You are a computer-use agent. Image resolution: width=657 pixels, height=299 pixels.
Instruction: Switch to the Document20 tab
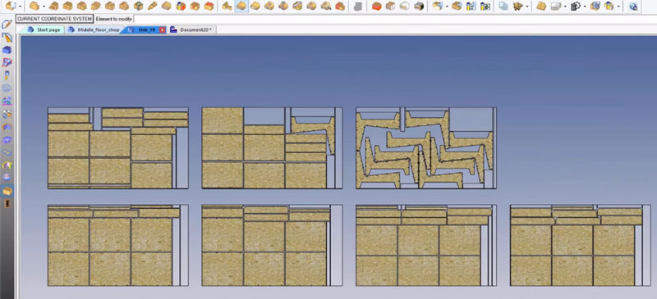(x=192, y=29)
